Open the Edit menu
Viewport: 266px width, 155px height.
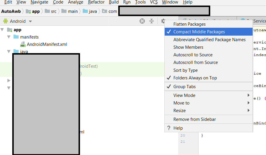click(8, 2)
